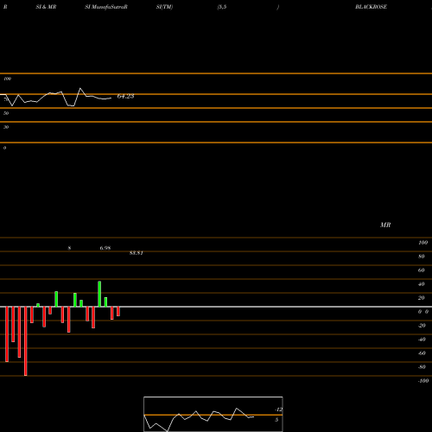The image size is (432, 432).
Task: Click the 30 label on RSI axis
Action: click(6, 127)
